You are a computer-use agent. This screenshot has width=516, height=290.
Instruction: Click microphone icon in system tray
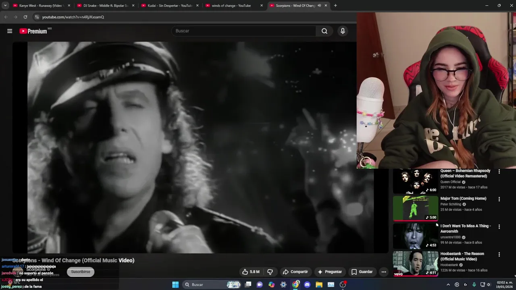pos(474,285)
